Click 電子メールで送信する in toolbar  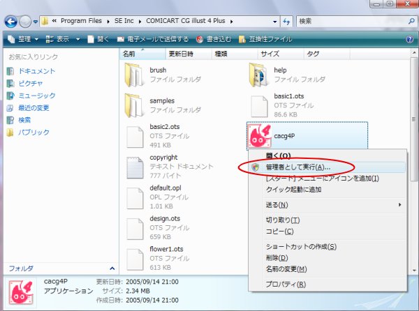[x=153, y=40]
